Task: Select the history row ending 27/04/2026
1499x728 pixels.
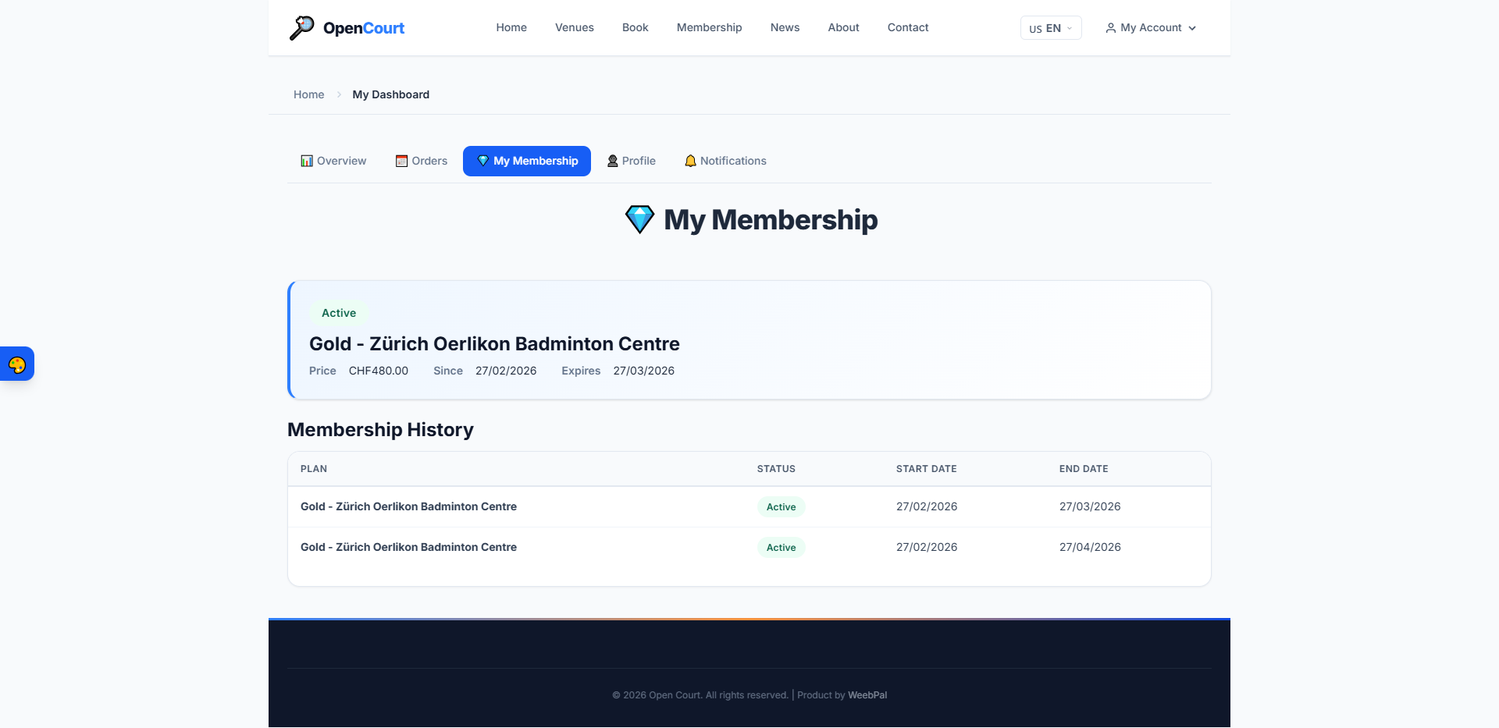Action: pos(749,548)
